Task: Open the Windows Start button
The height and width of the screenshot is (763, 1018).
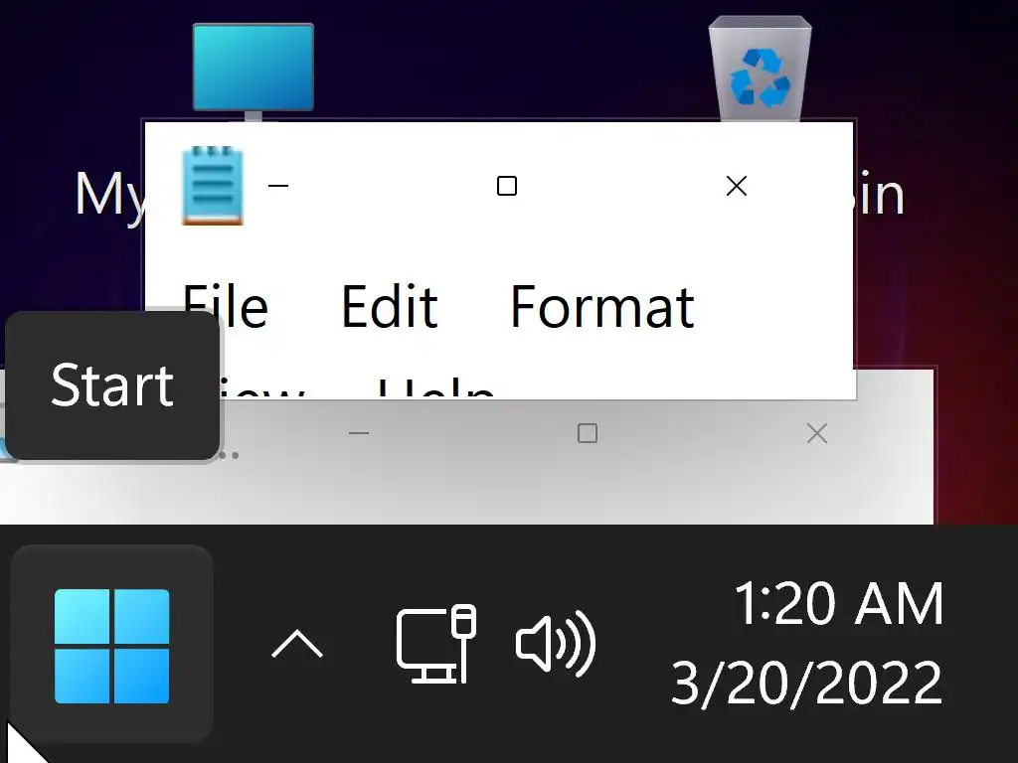Action: coord(111,646)
